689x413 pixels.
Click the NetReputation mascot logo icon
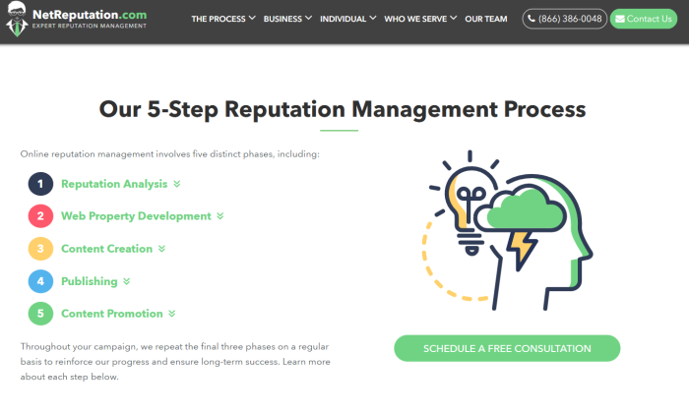click(x=17, y=19)
